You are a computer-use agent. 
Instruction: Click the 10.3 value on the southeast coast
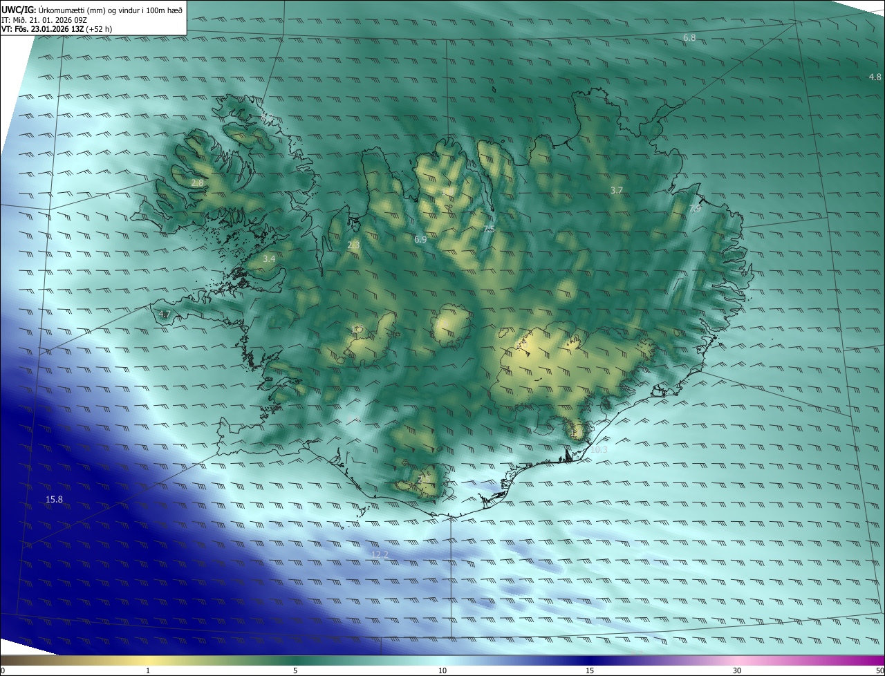click(599, 449)
